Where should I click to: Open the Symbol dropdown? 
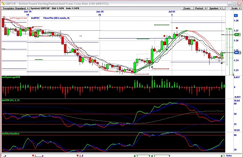pos(215,9)
